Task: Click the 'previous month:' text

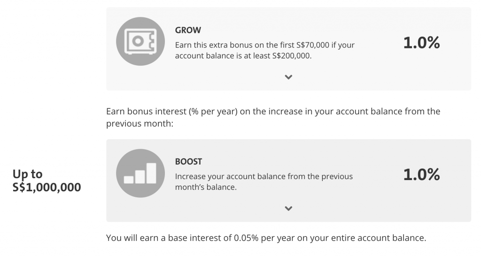Action: coord(140,123)
